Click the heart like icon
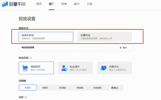 point(103,68)
